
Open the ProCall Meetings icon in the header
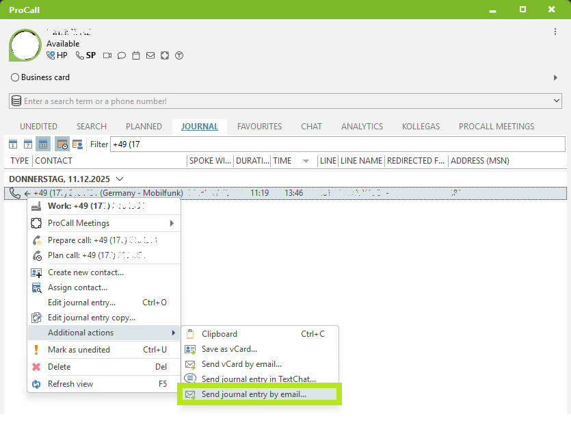(x=165, y=55)
